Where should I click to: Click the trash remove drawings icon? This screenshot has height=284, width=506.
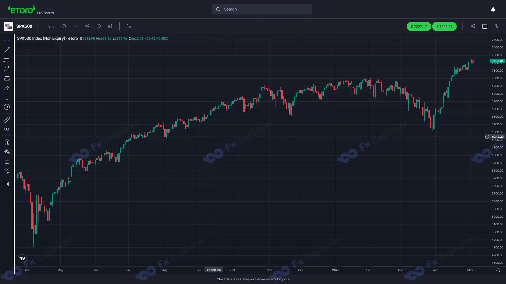(x=7, y=183)
